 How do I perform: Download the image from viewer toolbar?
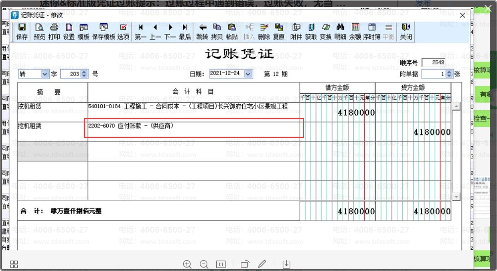(x=287, y=264)
